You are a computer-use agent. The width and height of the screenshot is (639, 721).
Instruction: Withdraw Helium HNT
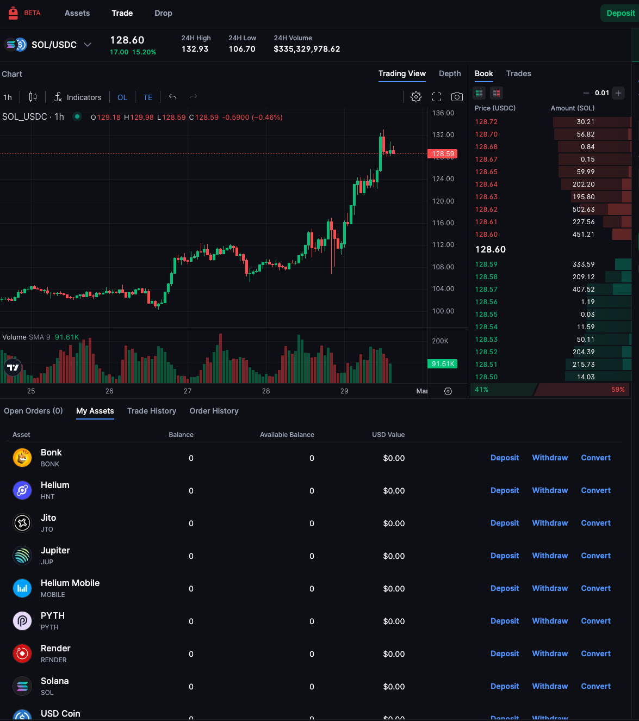550,490
